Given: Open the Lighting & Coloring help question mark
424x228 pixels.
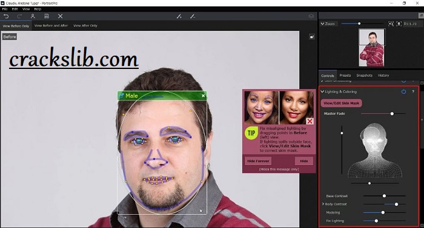Looking at the screenshot, I should pyautogui.click(x=413, y=91).
